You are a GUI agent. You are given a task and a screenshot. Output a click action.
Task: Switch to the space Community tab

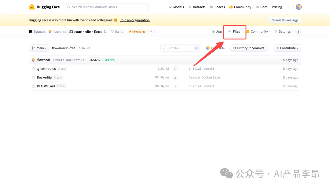[x=257, y=31]
